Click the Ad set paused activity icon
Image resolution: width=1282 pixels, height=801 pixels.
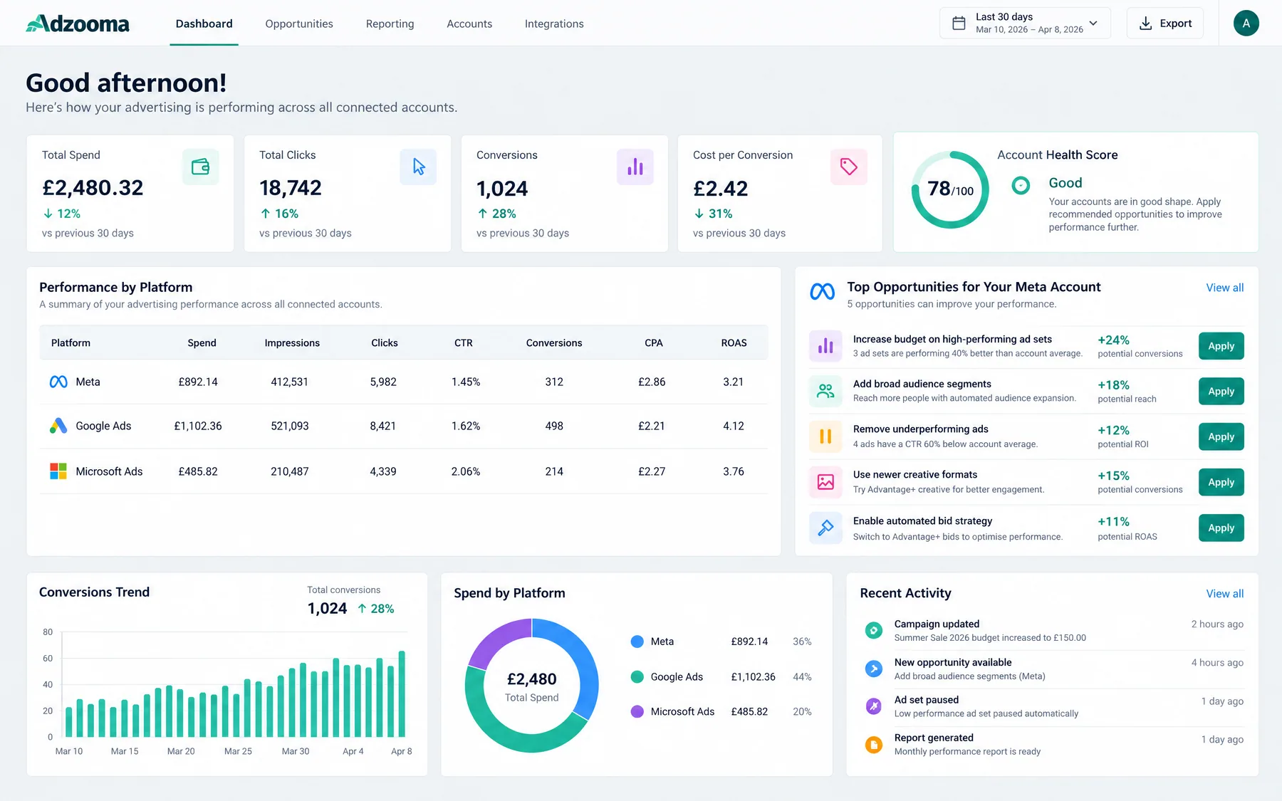(873, 706)
